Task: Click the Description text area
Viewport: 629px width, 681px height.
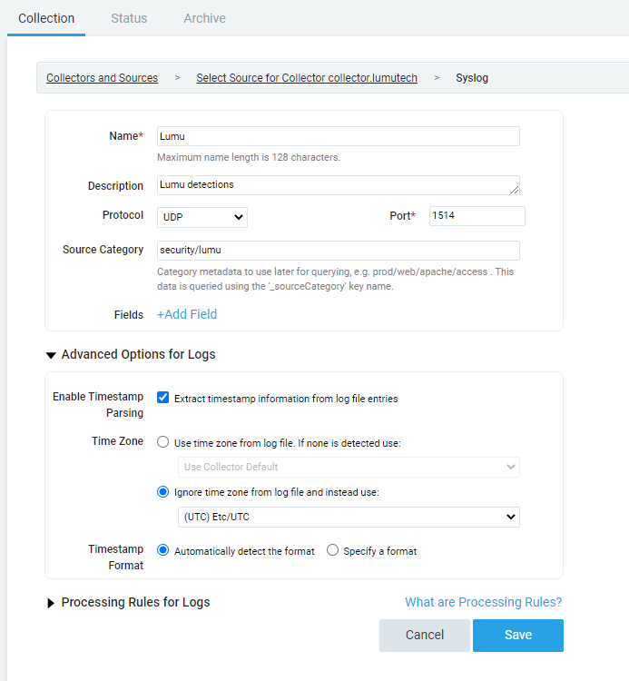Action: [338, 185]
